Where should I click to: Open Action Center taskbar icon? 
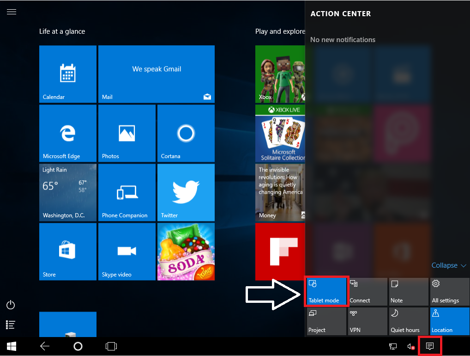click(429, 346)
